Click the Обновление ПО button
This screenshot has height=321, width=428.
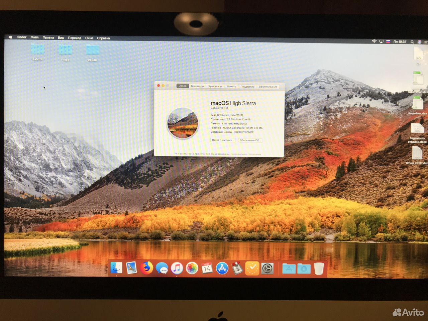(x=250, y=140)
